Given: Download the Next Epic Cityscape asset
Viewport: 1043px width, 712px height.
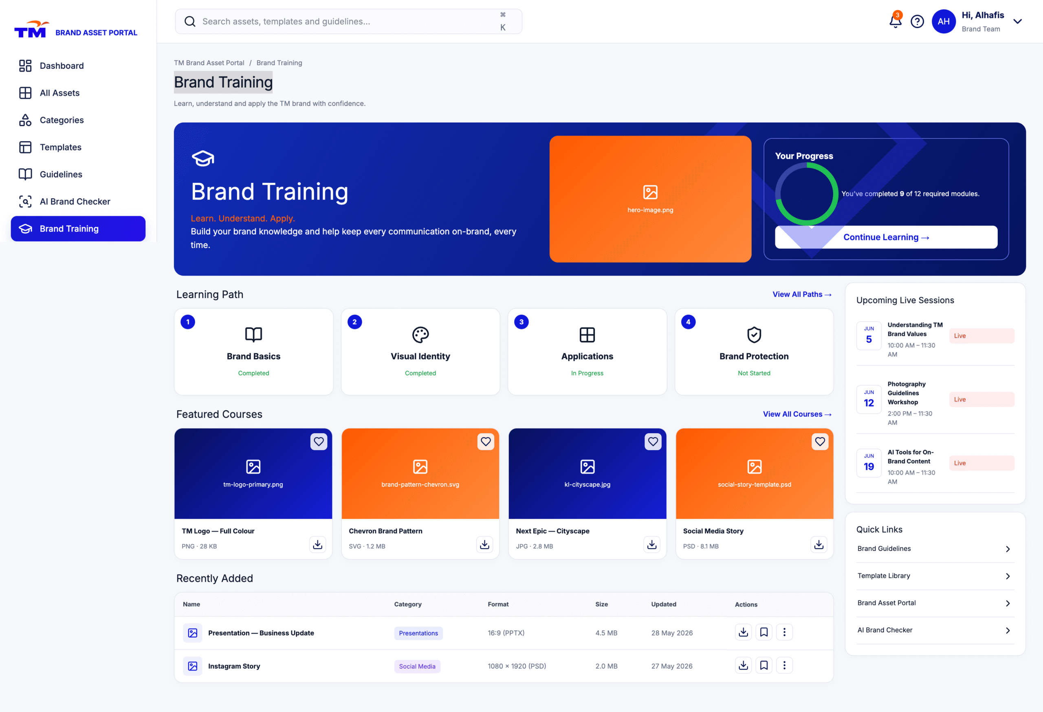Looking at the screenshot, I should (x=651, y=544).
